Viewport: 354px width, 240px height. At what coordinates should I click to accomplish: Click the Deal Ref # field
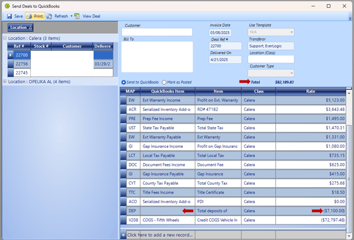point(225,46)
